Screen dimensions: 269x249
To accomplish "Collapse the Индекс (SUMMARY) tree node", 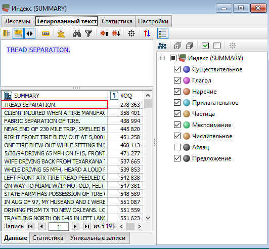I will click(162, 58).
